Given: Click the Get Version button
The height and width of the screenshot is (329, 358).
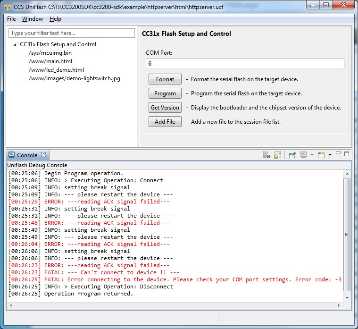Looking at the screenshot, I should tap(165, 107).
